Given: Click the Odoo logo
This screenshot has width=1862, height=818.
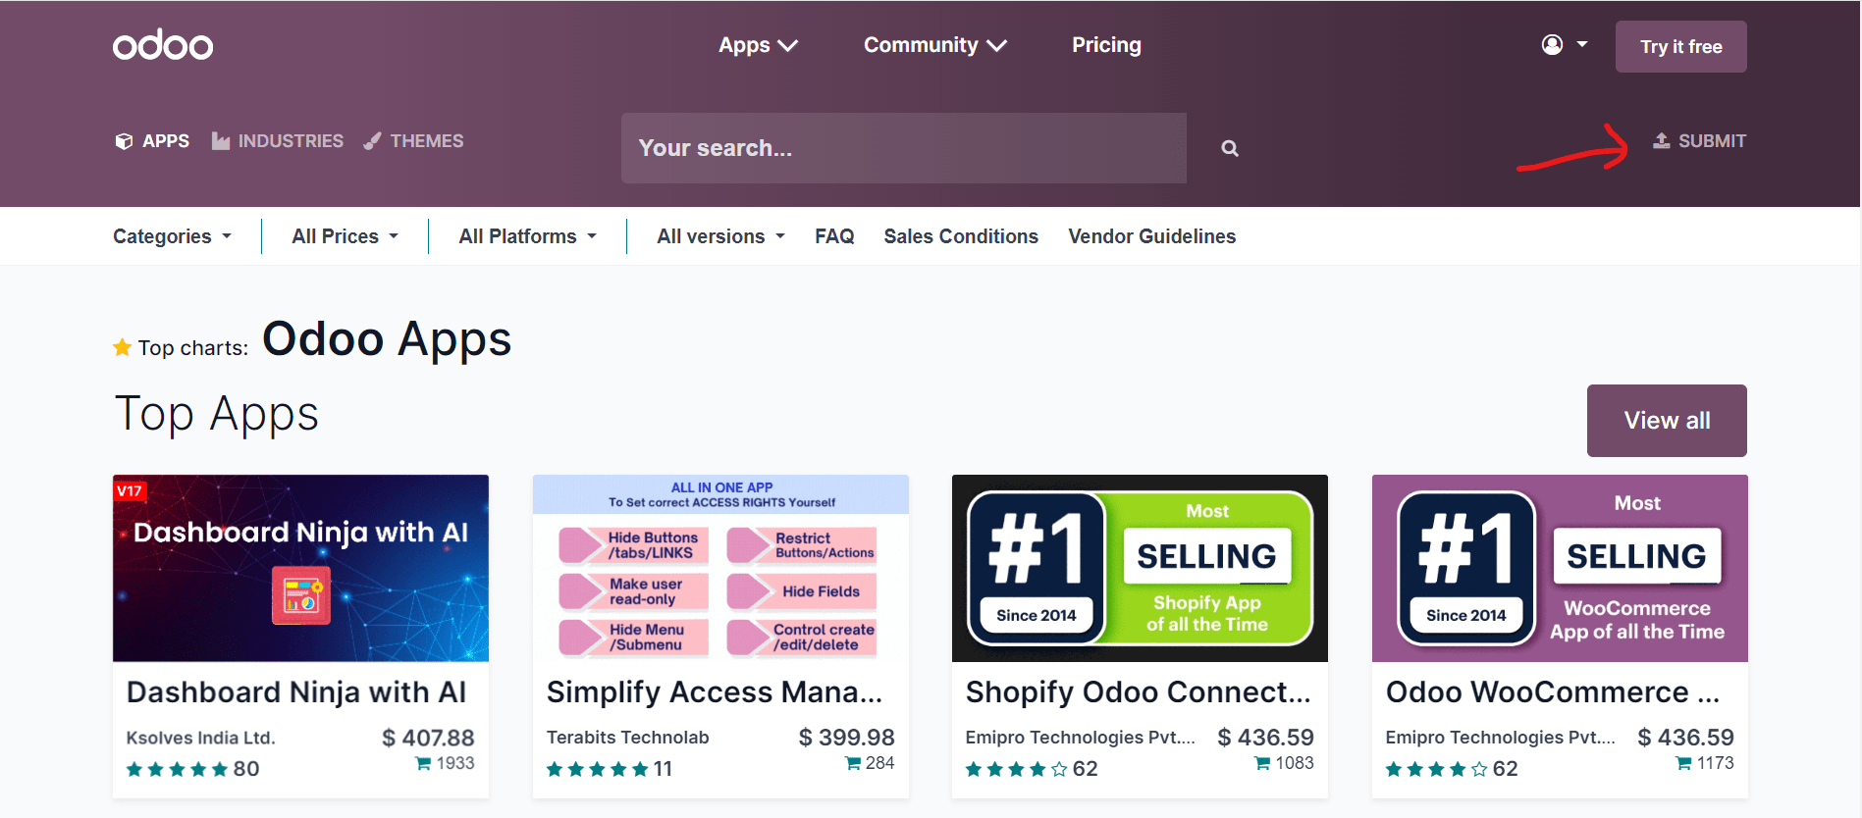Looking at the screenshot, I should coord(163,45).
